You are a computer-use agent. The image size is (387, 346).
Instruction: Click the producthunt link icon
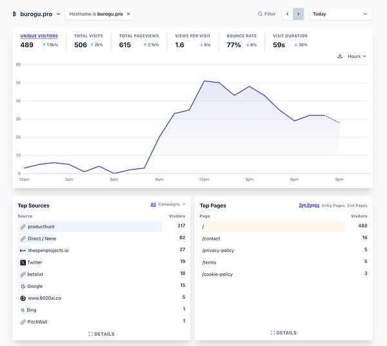pyautogui.click(x=23, y=227)
